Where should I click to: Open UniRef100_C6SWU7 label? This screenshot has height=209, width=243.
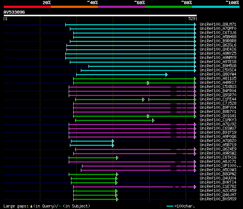[218, 128]
